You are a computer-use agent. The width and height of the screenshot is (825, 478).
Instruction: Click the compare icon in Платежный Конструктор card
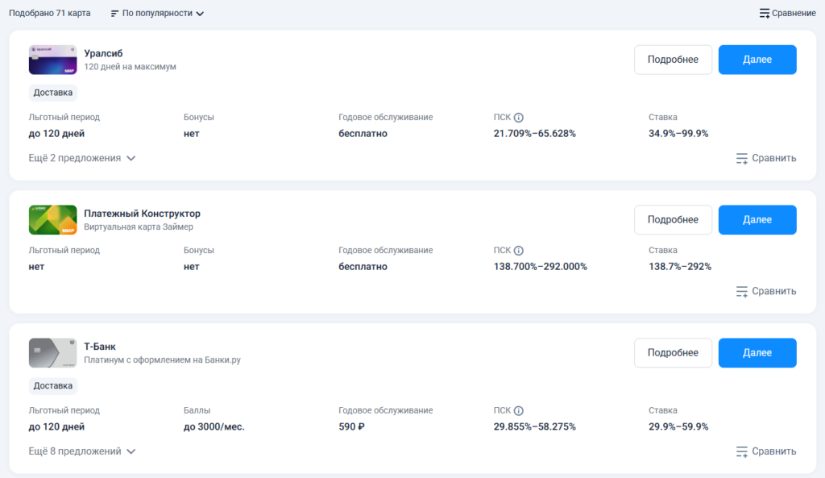(x=742, y=292)
